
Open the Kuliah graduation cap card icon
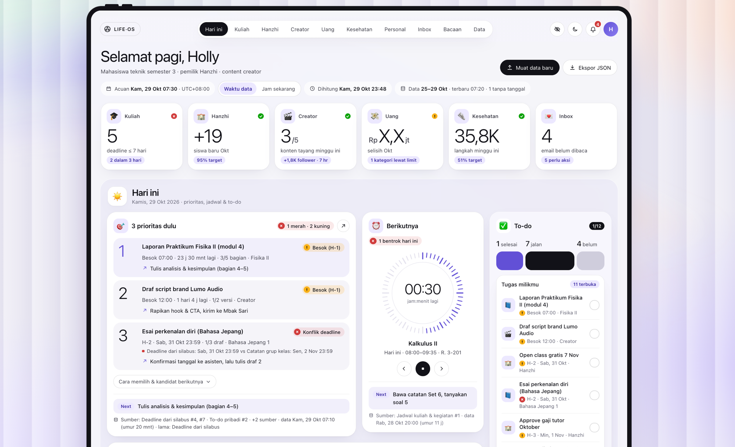click(114, 116)
